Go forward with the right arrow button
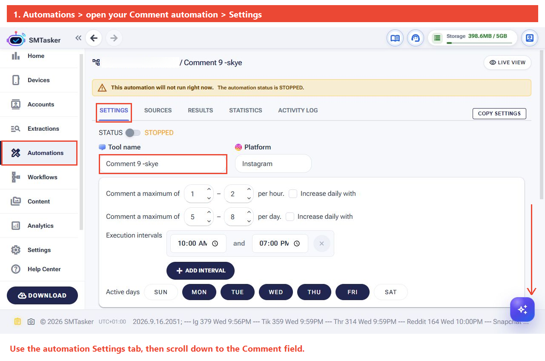Image resolution: width=545 pixels, height=361 pixels. (x=114, y=38)
